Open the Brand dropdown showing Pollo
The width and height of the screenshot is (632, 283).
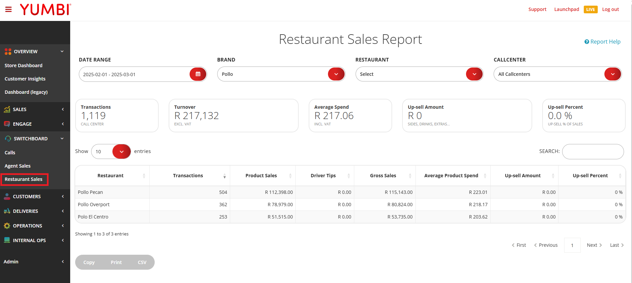coord(281,74)
